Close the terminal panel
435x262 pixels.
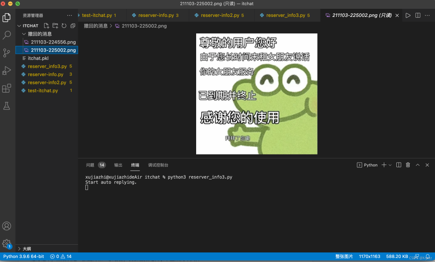click(x=427, y=165)
